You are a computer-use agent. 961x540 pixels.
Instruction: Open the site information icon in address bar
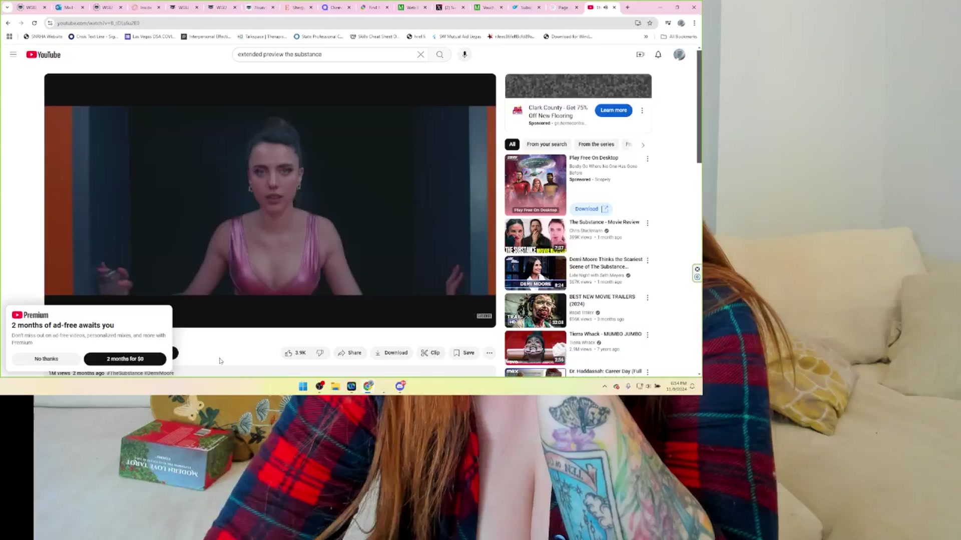pos(50,23)
